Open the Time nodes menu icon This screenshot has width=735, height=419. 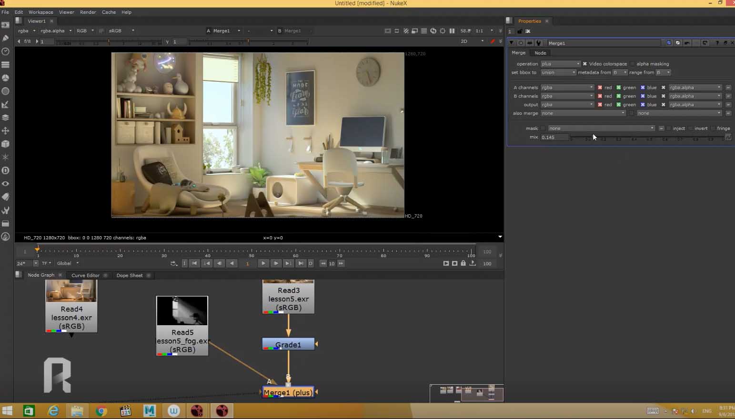point(6,51)
